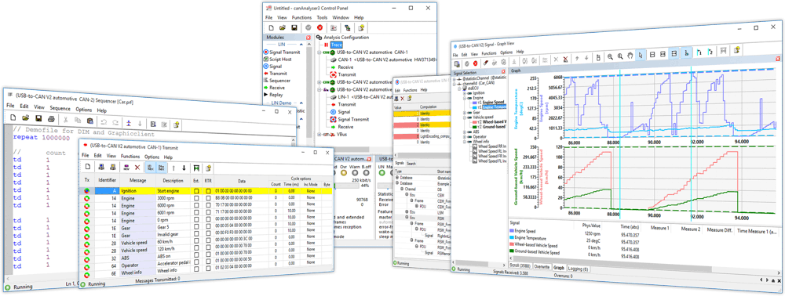Viewport: 785px width, 296px height.
Task: Collapse Wheel info node in Signal Selection
Action: (465, 142)
